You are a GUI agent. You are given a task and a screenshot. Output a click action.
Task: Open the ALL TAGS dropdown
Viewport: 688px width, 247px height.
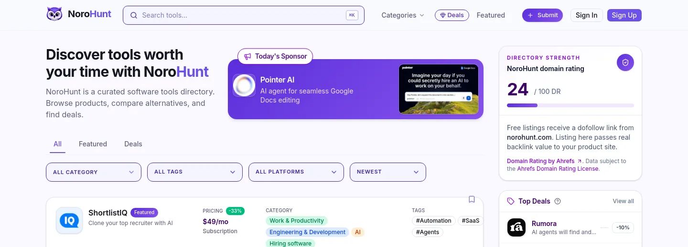[x=195, y=172]
